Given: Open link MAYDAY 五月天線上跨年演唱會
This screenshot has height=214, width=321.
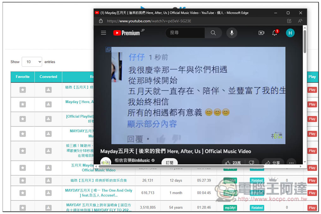Looking at the screenshot, I should (99, 208).
